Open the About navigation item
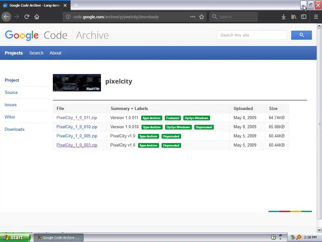The image size is (322, 242). pyautogui.click(x=55, y=53)
